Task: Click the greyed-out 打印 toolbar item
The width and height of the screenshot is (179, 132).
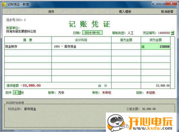Action: 93,12
